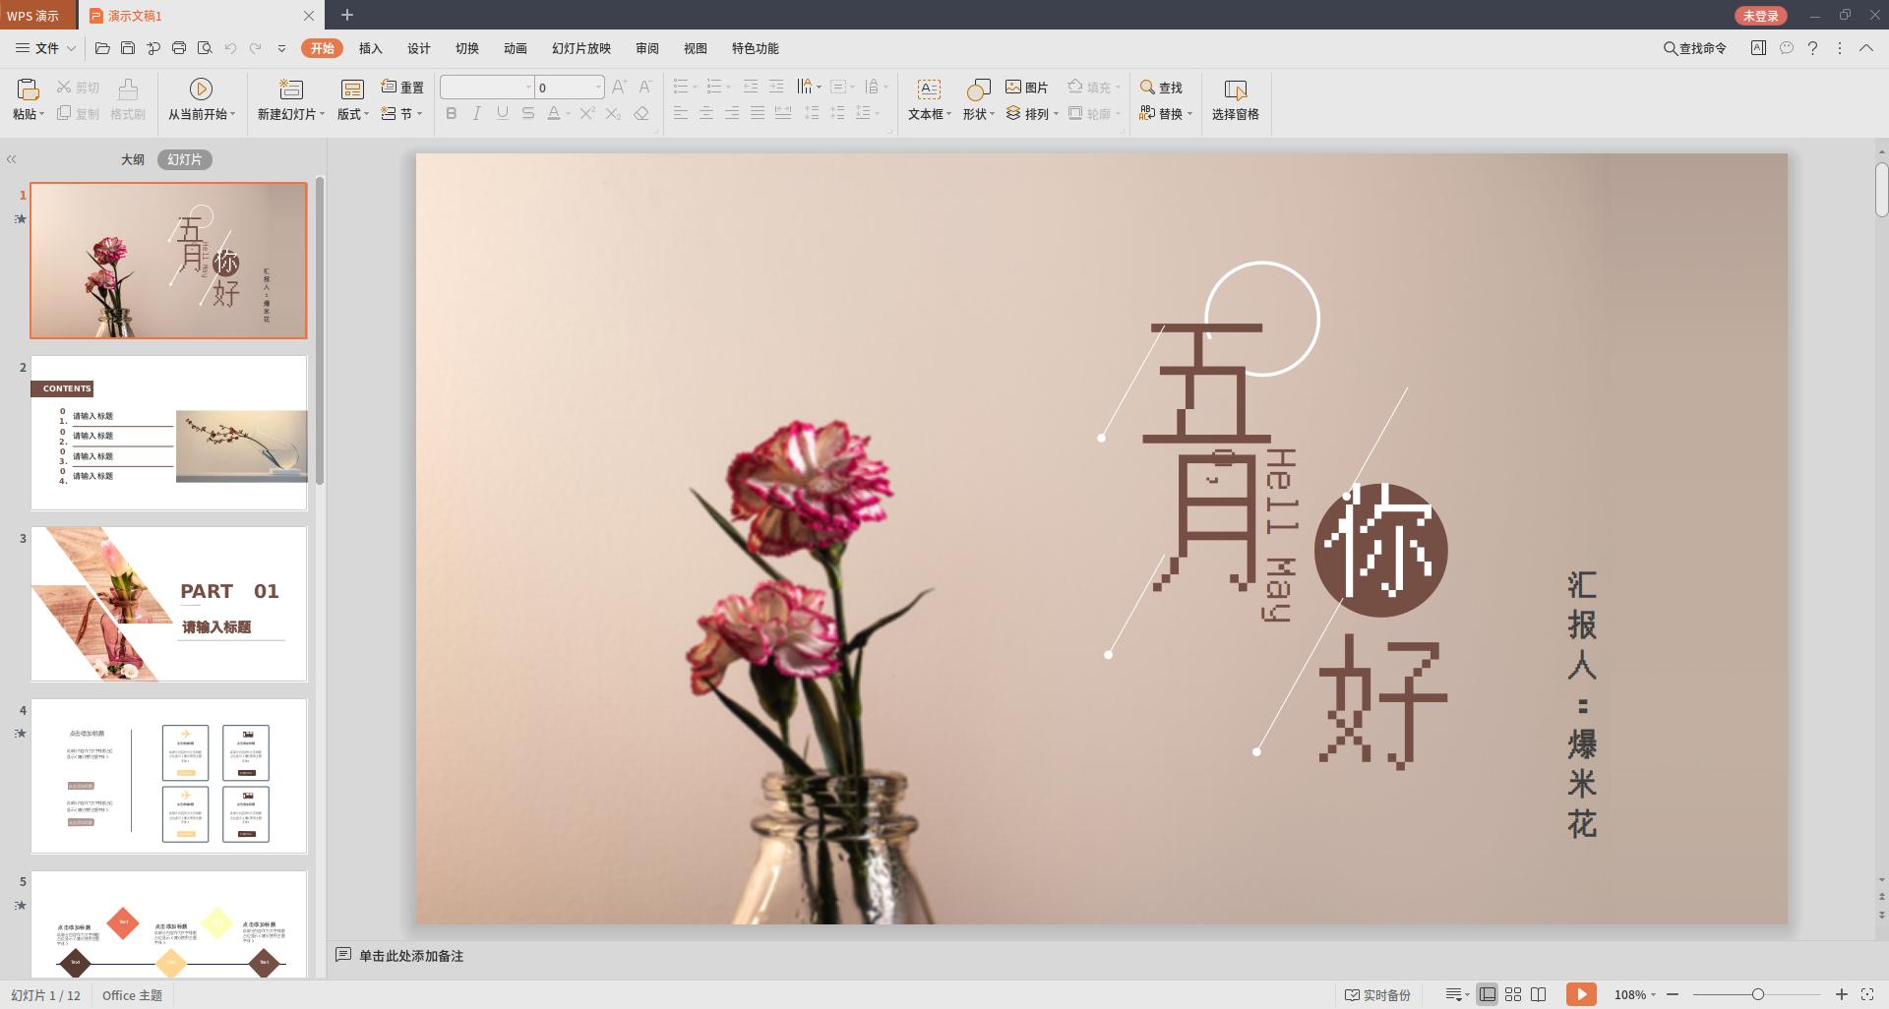
Task: Click 实时备份 in the status bar
Action: 1377,994
